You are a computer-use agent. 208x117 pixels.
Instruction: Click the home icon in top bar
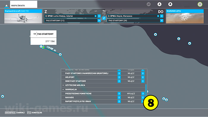tap(7, 6)
